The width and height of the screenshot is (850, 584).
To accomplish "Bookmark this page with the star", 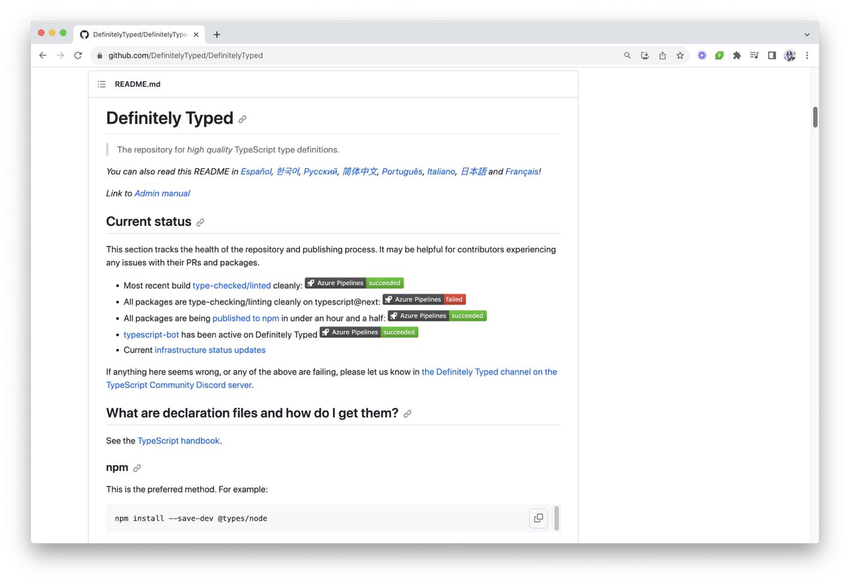I will pos(680,55).
